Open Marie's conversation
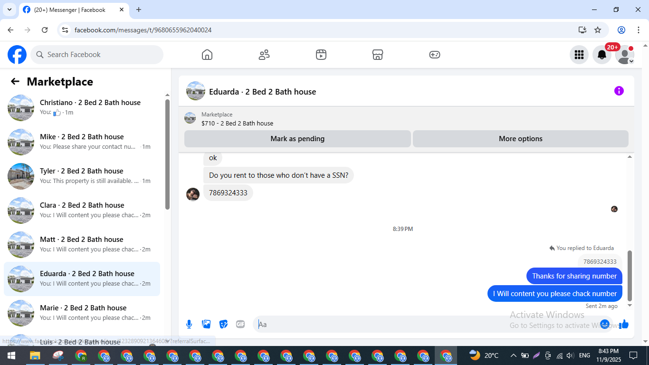 82,313
